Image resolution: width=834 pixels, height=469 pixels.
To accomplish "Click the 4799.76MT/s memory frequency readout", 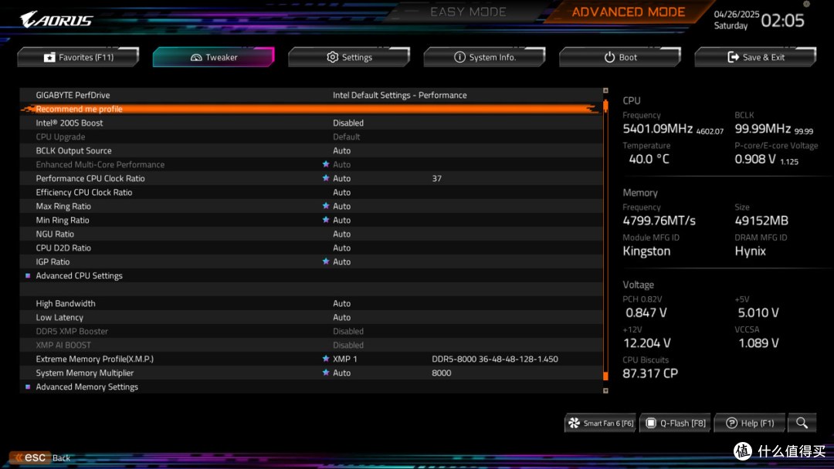I will (659, 221).
